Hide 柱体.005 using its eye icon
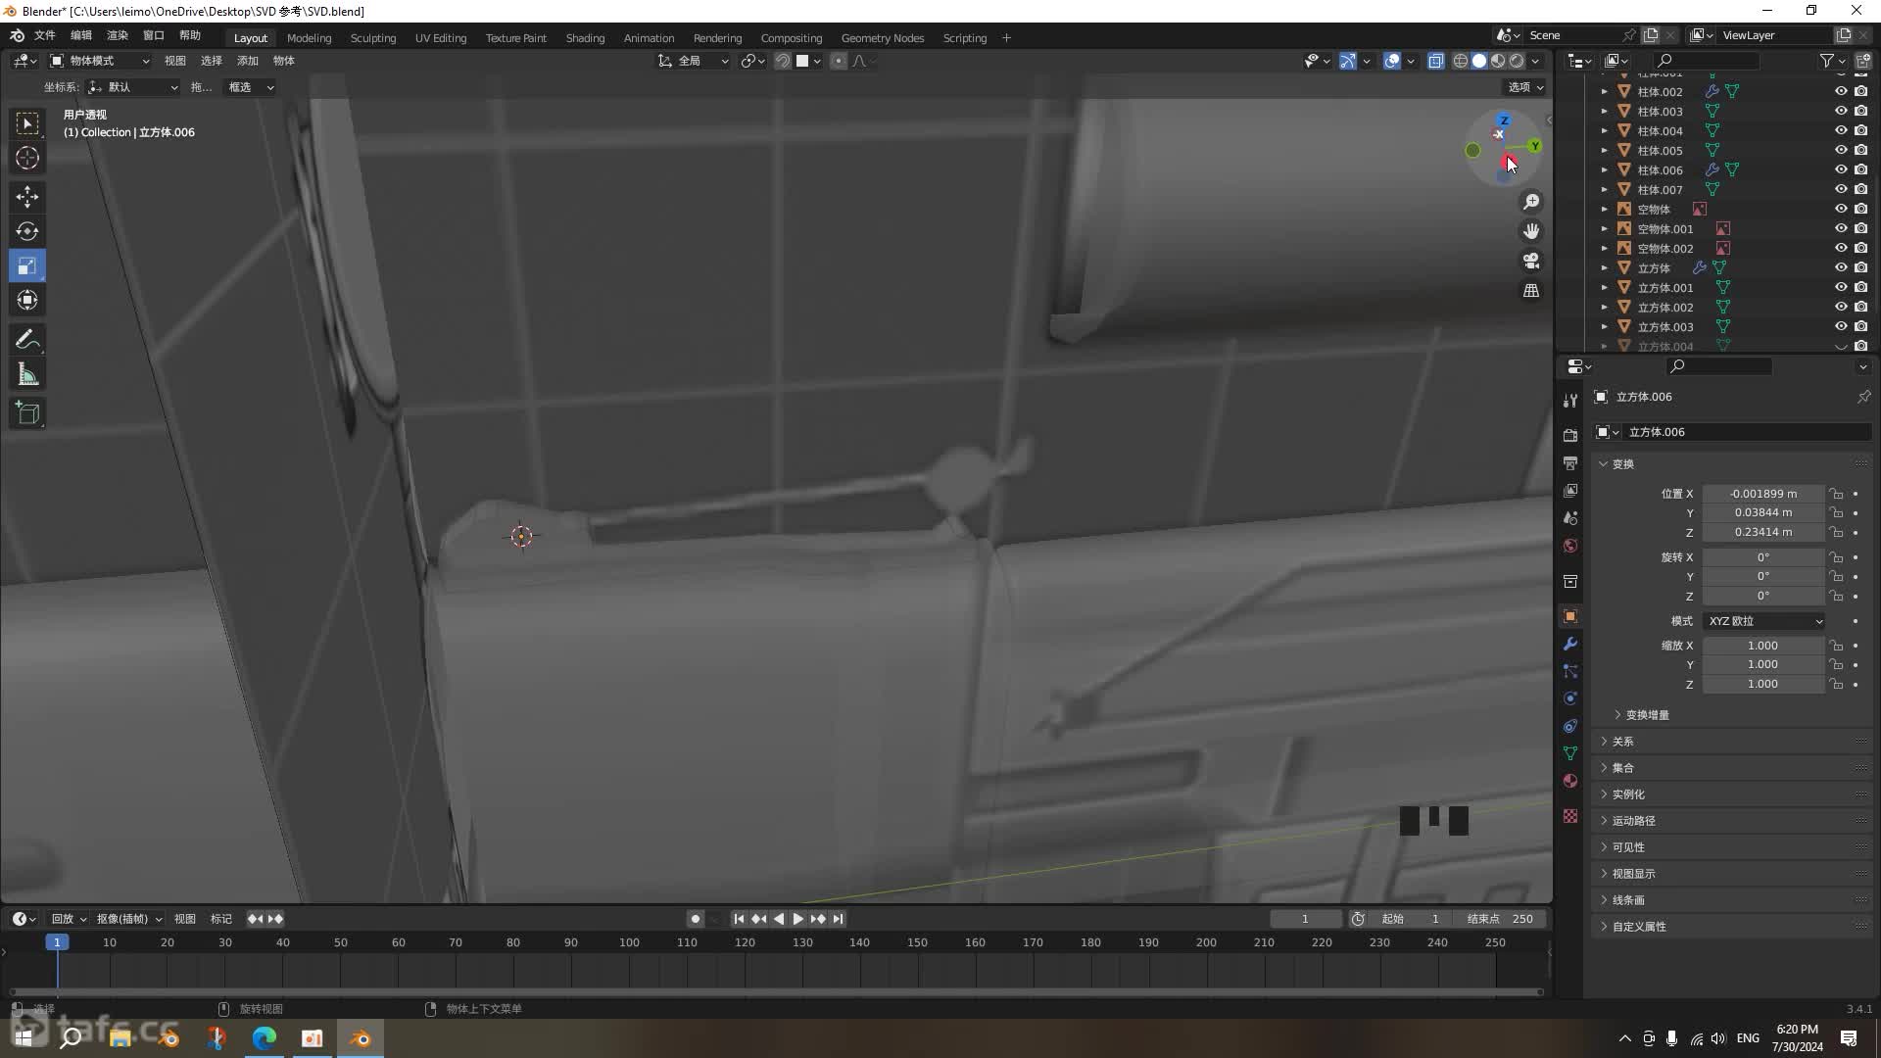This screenshot has height=1058, width=1881. tap(1841, 150)
